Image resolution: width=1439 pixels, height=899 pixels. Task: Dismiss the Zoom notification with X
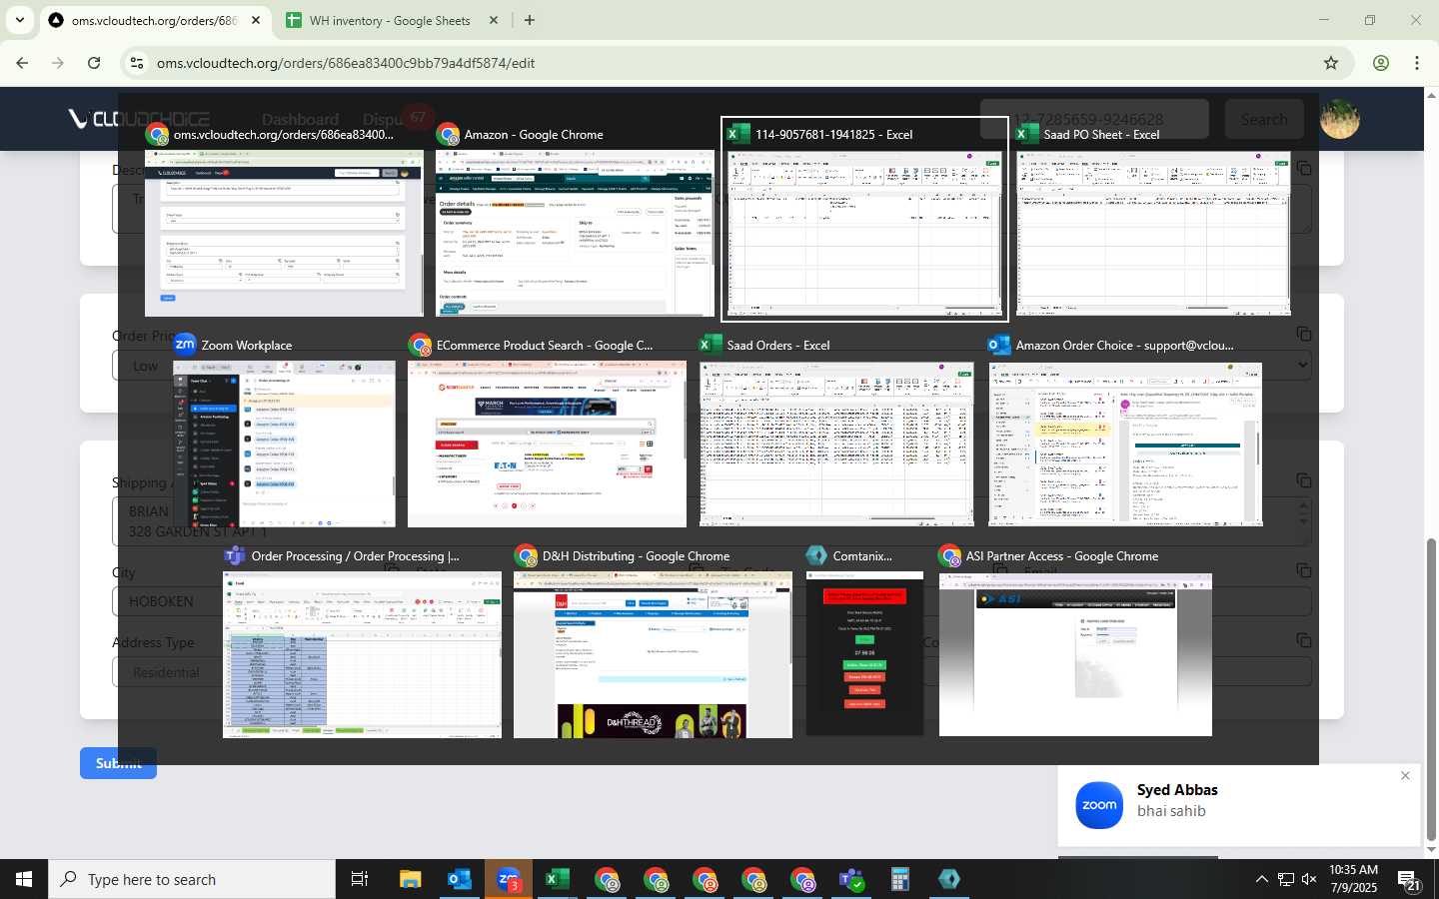pyautogui.click(x=1405, y=776)
